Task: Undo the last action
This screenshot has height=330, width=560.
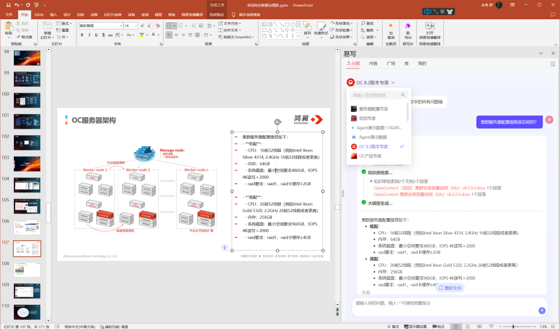Action: click(x=17, y=5)
